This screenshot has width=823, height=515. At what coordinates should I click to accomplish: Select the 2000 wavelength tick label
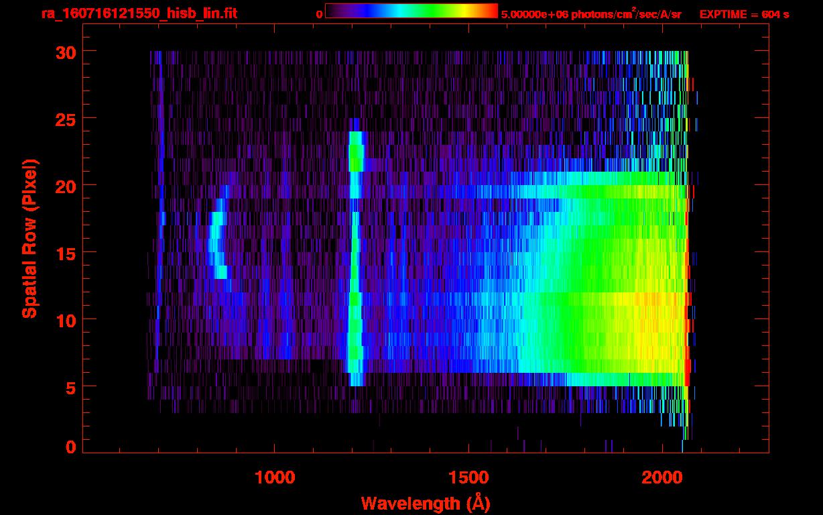click(x=662, y=477)
